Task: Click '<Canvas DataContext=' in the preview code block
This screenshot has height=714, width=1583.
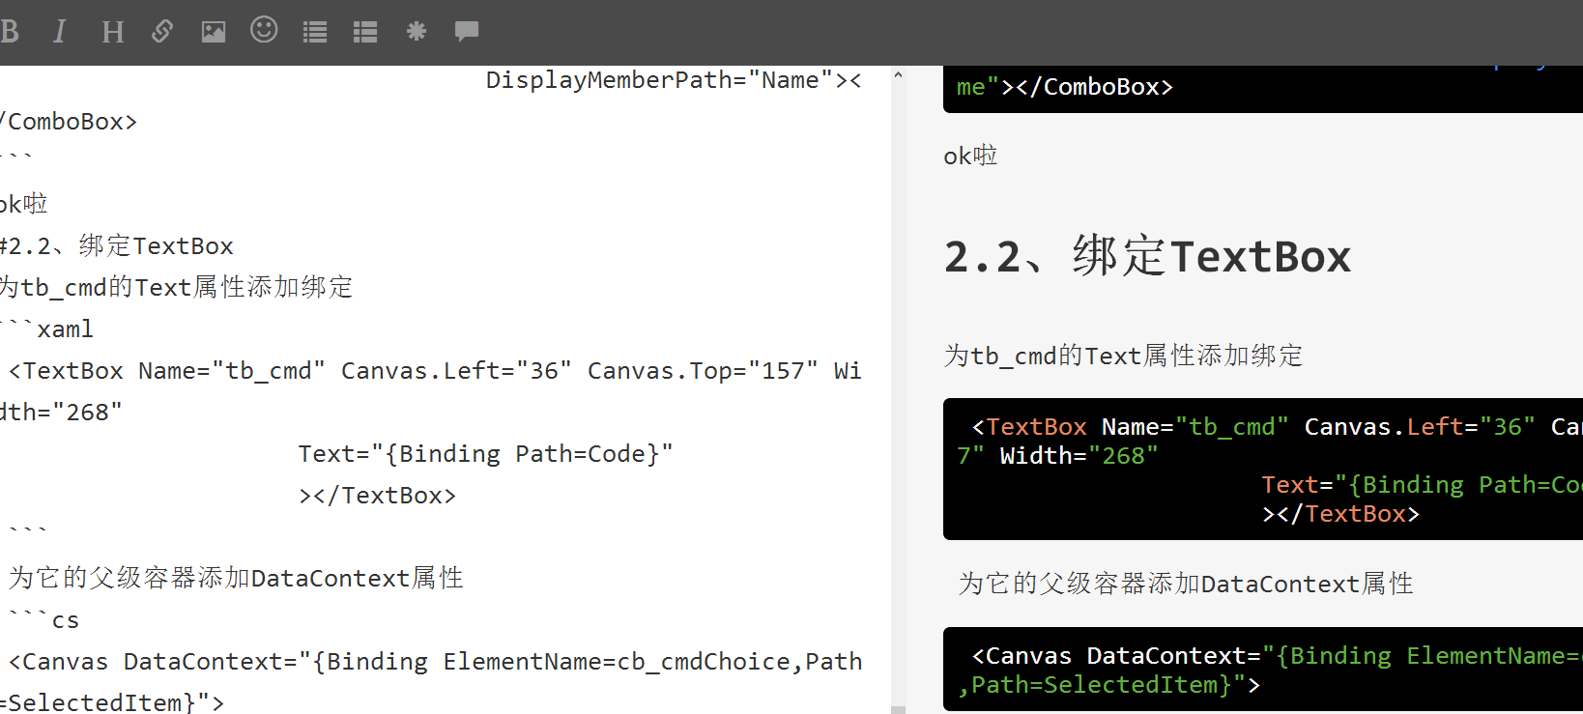Action: [x=1116, y=656]
